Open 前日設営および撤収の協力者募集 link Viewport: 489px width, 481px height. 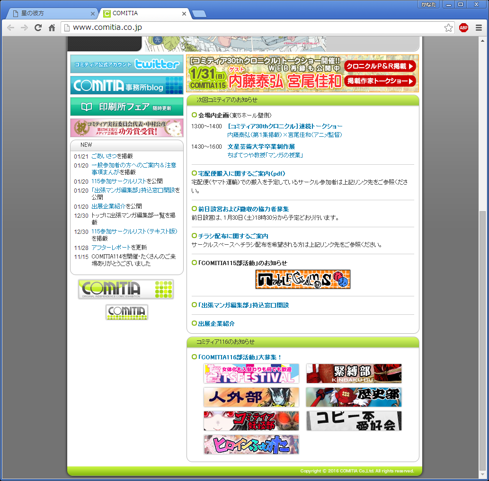pyautogui.click(x=244, y=209)
